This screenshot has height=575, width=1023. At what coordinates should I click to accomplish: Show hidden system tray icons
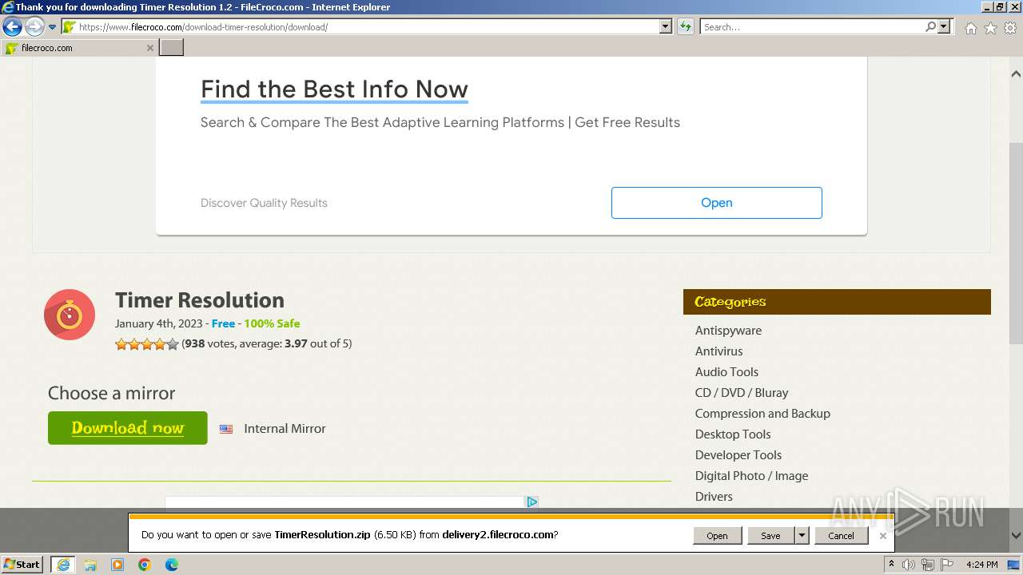(892, 565)
